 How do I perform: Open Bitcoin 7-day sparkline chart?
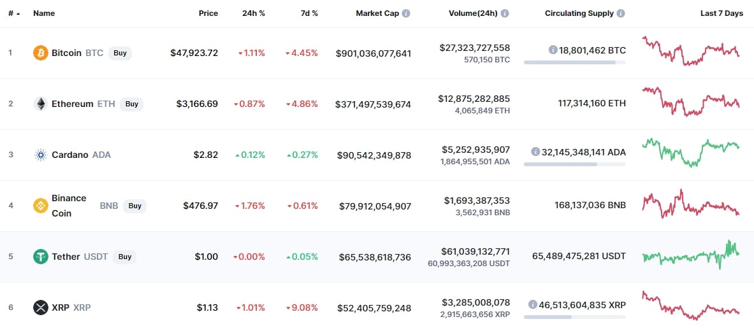click(x=691, y=51)
